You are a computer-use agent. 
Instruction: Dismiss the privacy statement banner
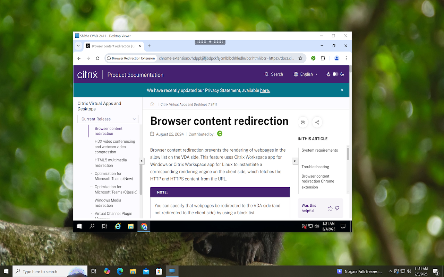[x=342, y=90]
